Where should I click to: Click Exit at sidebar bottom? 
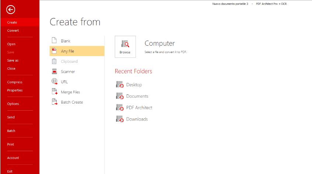(x=10, y=171)
